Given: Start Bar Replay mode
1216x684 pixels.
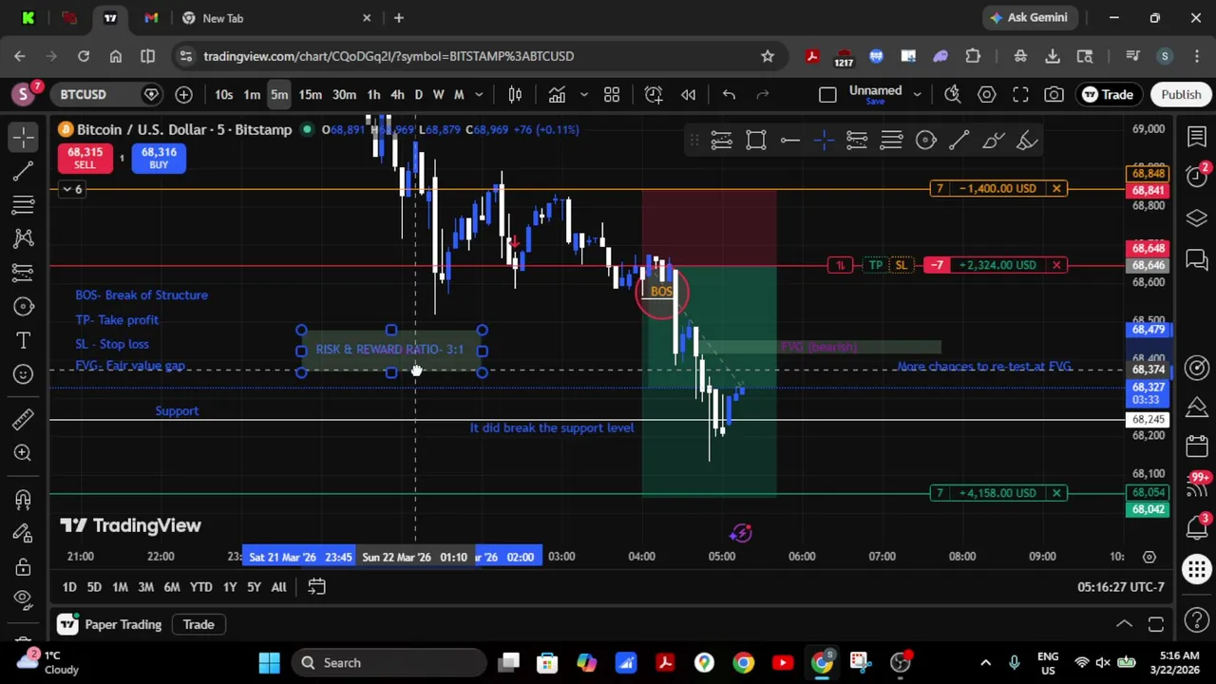Looking at the screenshot, I should tap(688, 94).
